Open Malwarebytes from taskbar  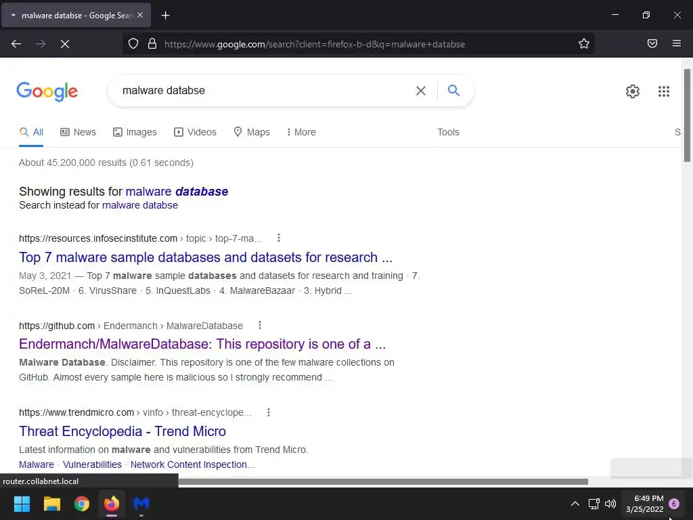pos(141,504)
